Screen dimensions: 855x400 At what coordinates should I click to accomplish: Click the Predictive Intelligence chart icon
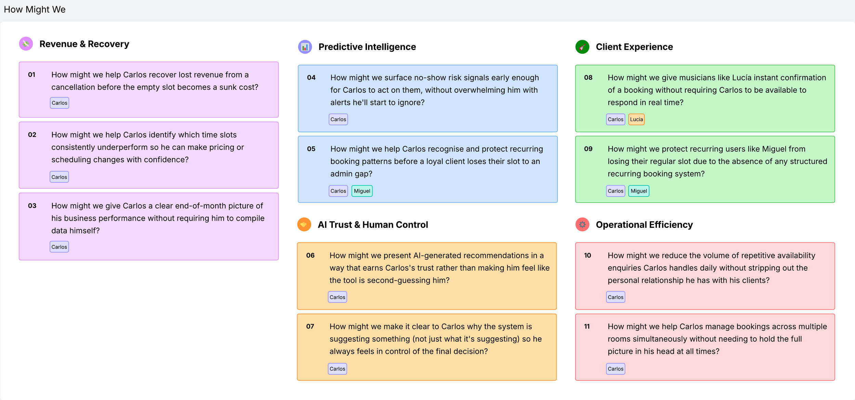coord(305,47)
